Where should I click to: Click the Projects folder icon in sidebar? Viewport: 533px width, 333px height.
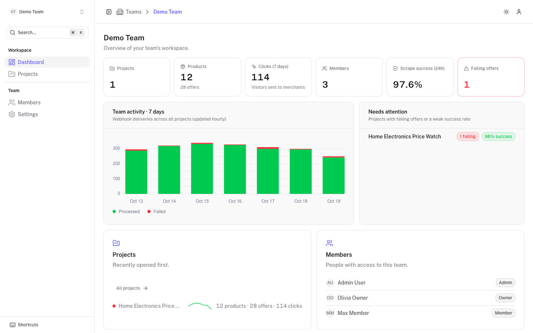[x=12, y=74]
